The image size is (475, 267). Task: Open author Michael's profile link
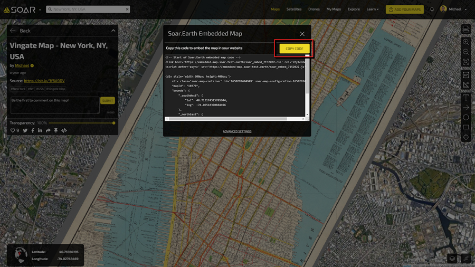coord(22,65)
